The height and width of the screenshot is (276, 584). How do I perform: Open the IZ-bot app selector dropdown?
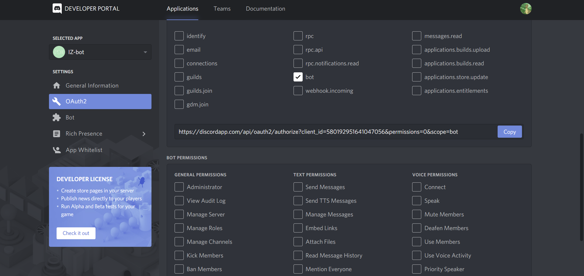point(100,52)
